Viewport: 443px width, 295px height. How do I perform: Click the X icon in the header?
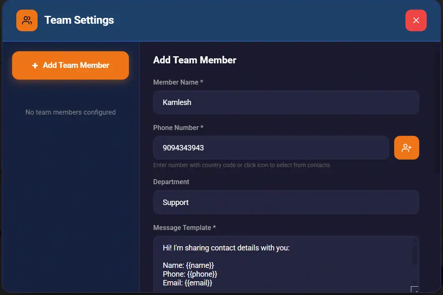[x=416, y=20]
